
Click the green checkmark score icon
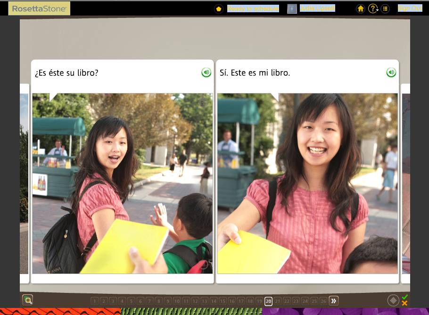pos(405,297)
